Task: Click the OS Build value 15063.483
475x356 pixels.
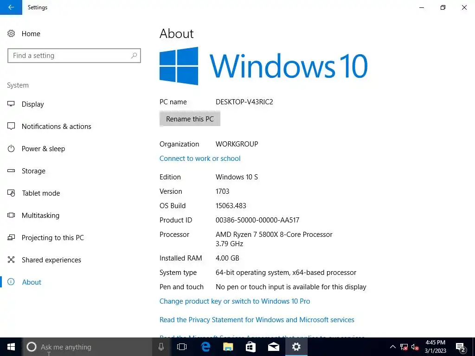Action: [231, 206]
